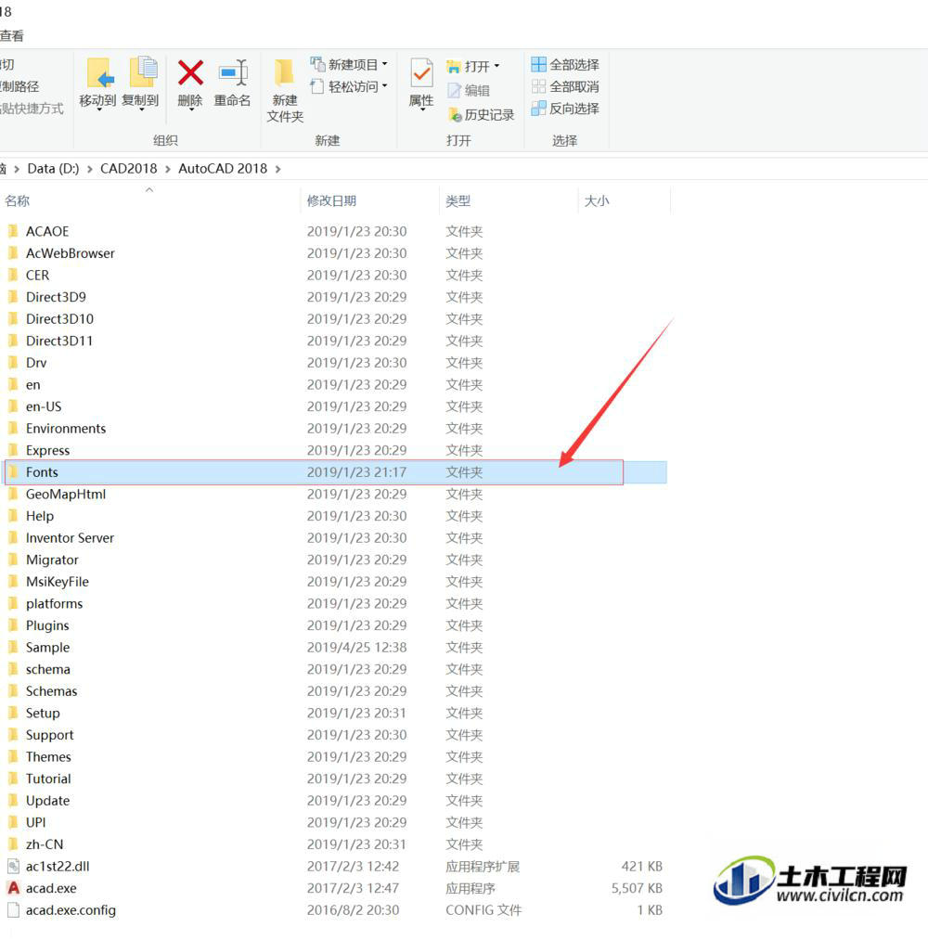Click the Easy access (轻松访问) icon
This screenshot has width=928, height=940.
317,86
